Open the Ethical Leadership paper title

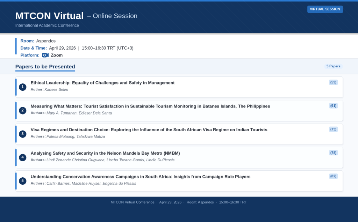point(102,83)
